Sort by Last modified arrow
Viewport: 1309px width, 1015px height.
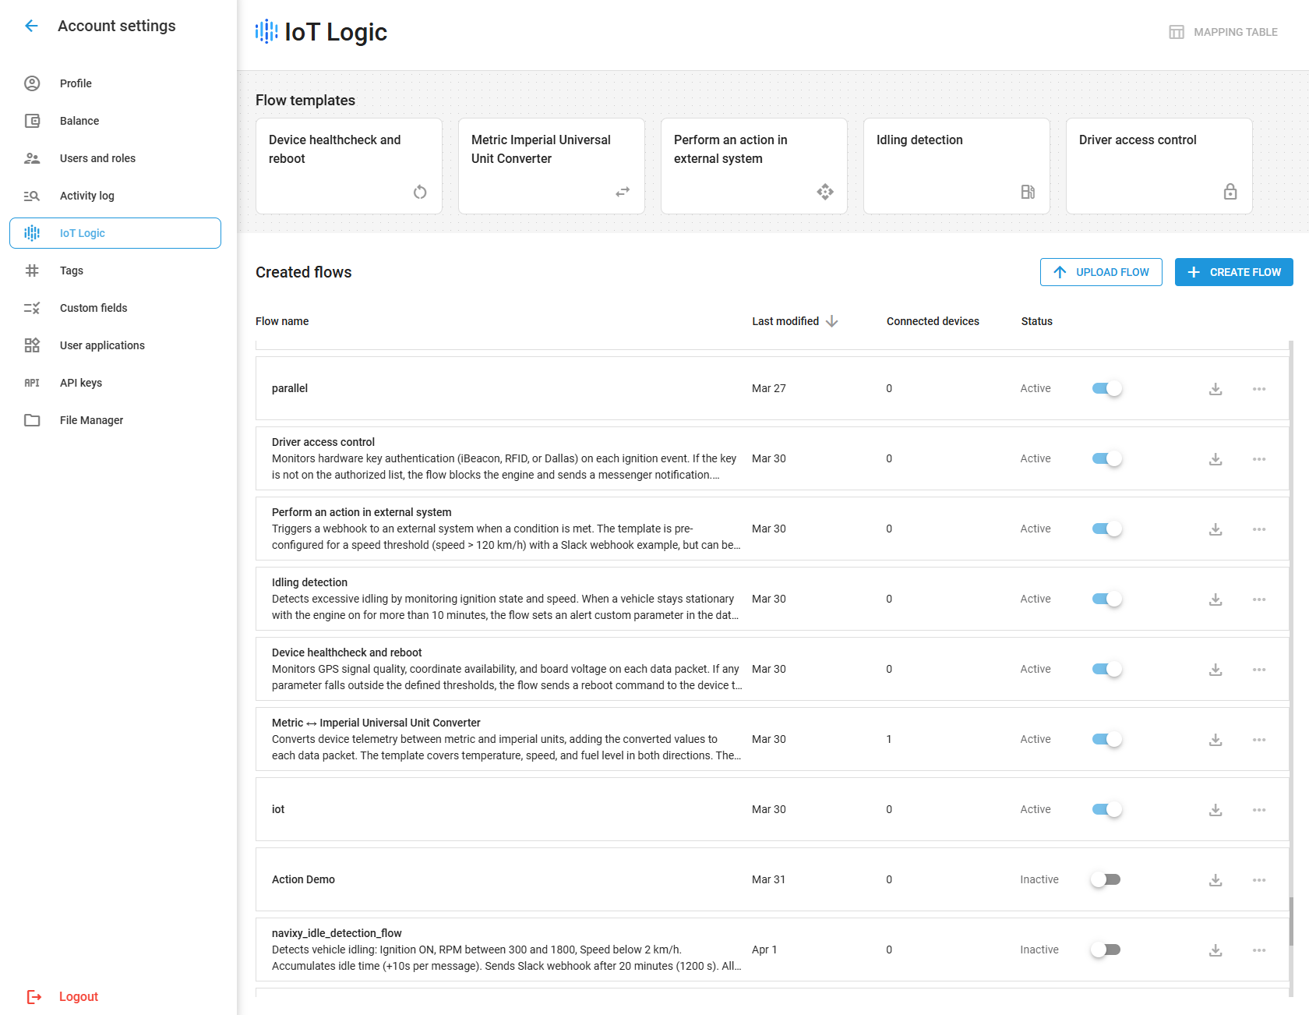click(x=832, y=321)
